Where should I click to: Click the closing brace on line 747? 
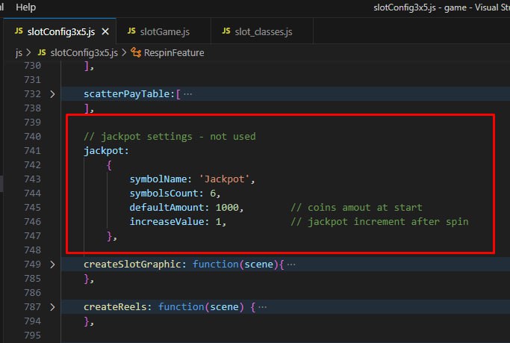(x=109, y=236)
